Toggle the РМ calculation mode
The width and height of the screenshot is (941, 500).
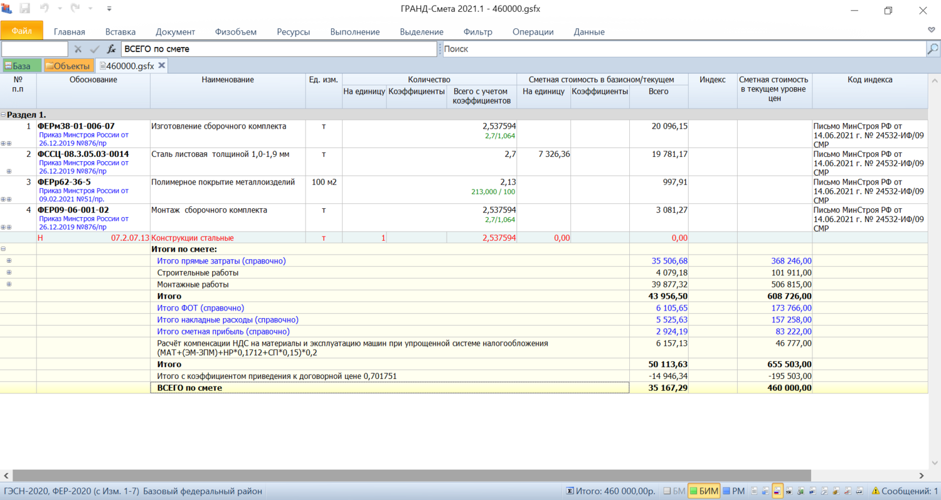[733, 491]
